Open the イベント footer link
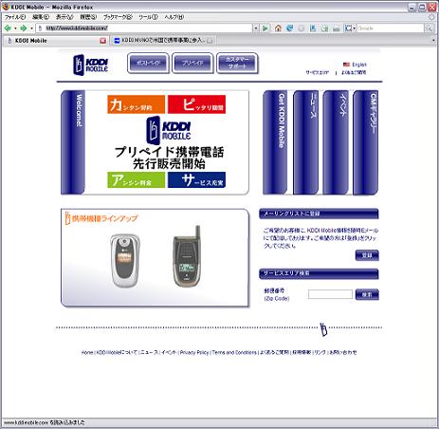Image resolution: width=439 pixels, height=429 pixels. tap(169, 352)
